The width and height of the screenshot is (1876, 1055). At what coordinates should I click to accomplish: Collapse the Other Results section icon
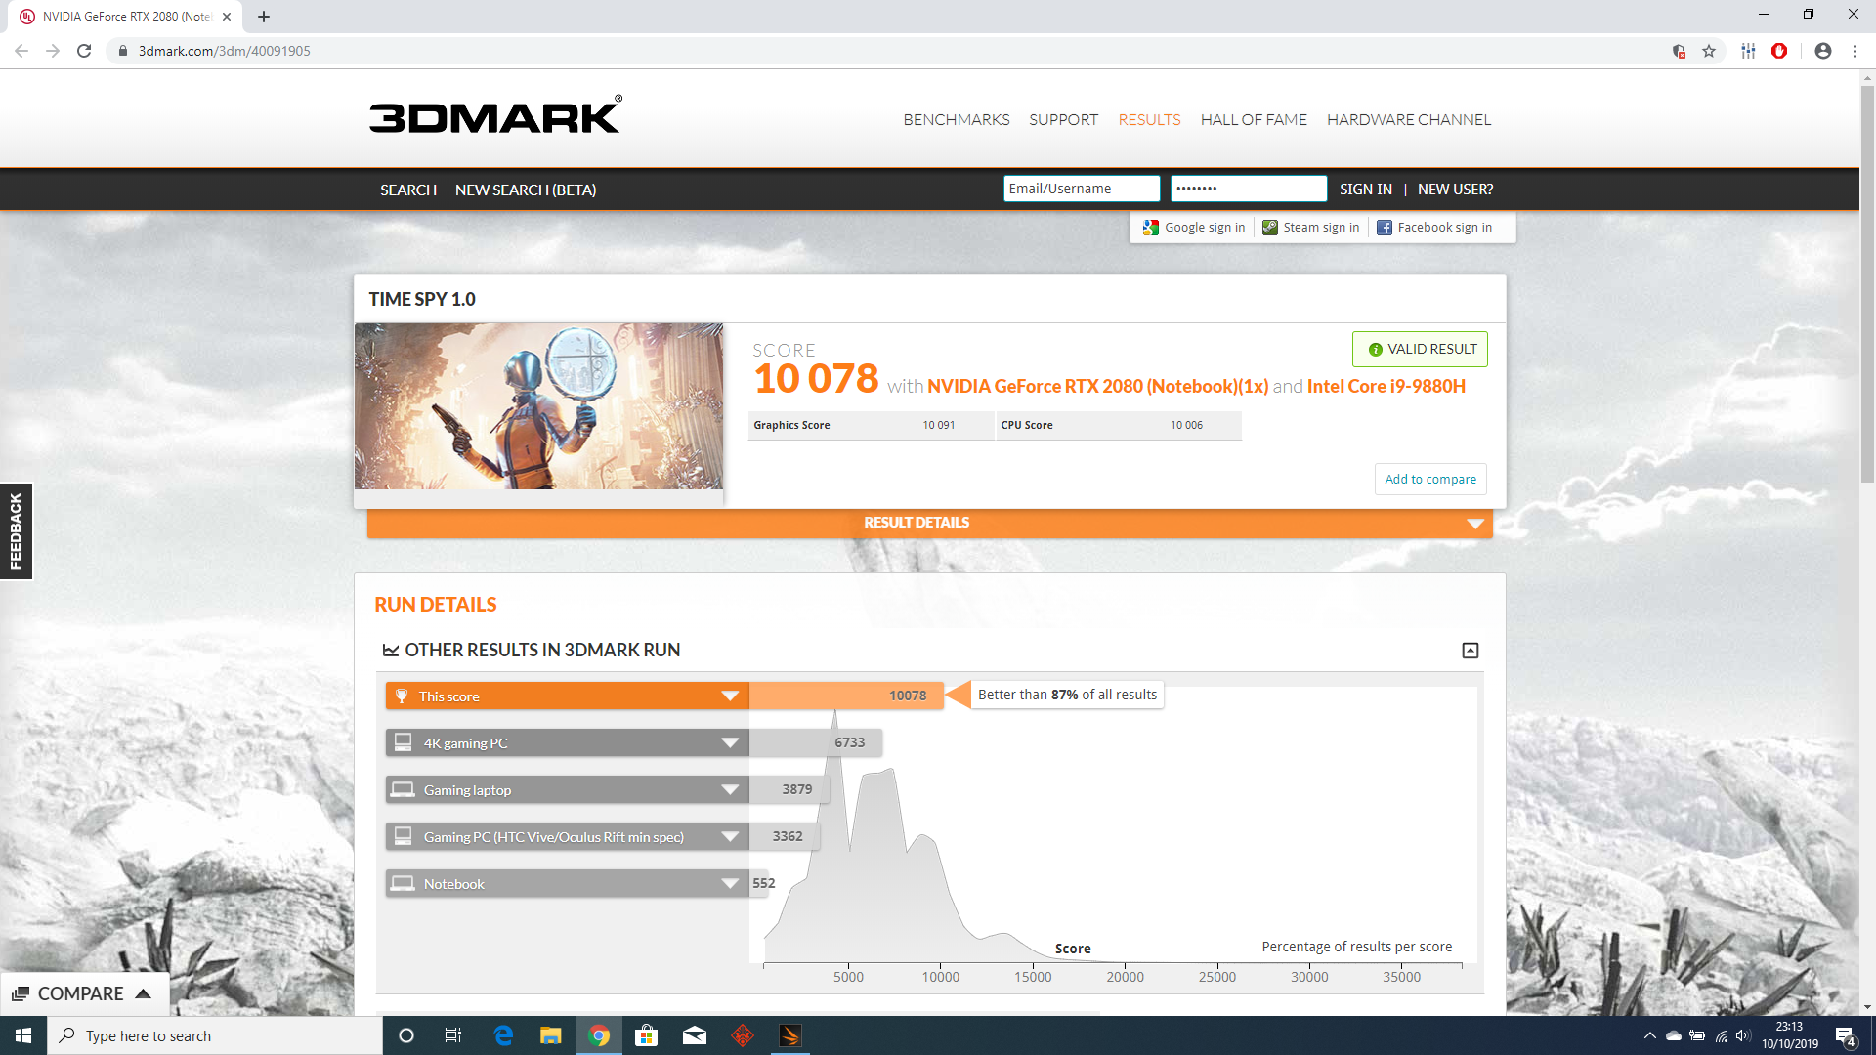pyautogui.click(x=1471, y=651)
